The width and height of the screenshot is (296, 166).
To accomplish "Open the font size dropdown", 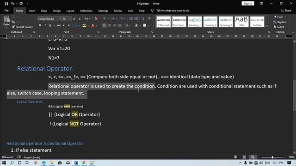I will point(70,18).
